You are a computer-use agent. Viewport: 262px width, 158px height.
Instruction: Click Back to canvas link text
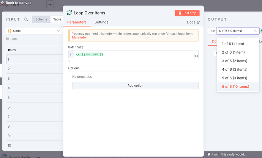(18, 3)
